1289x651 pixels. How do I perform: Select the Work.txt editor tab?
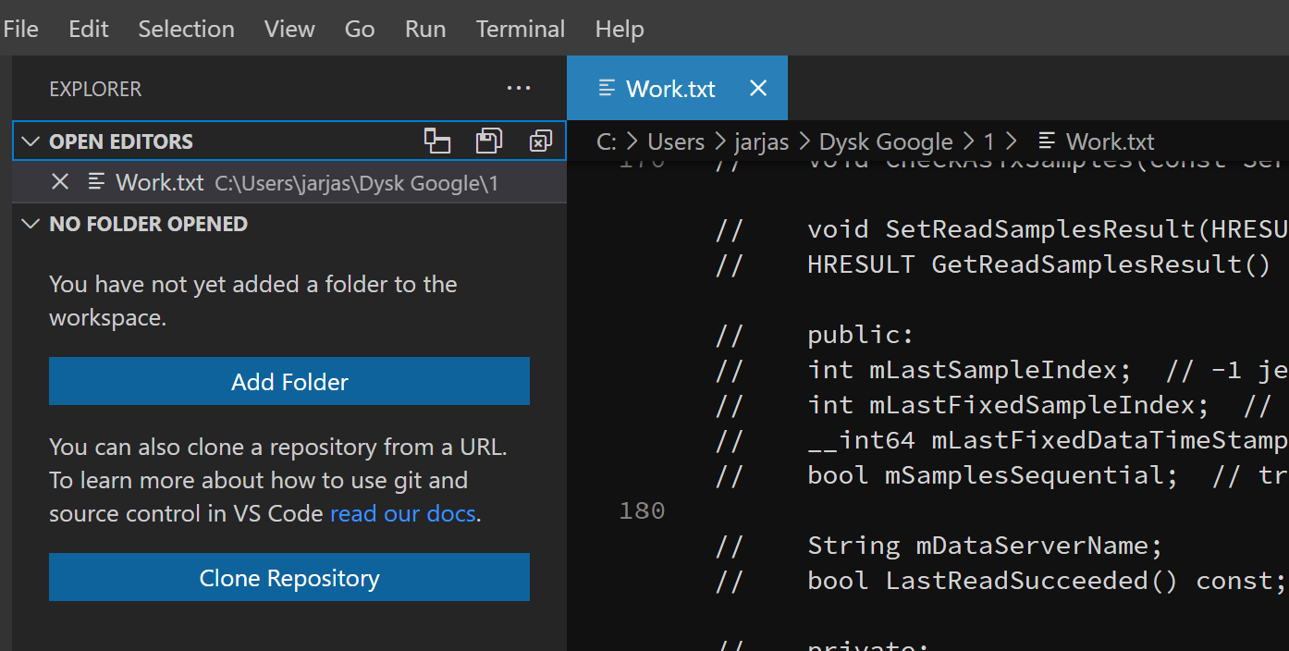[669, 88]
